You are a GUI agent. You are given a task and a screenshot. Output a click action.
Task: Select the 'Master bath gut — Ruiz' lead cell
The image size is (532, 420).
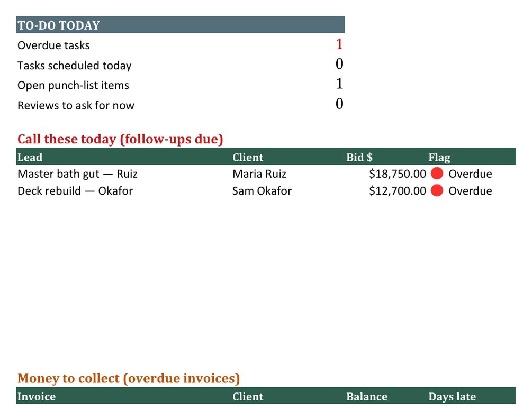[77, 174]
